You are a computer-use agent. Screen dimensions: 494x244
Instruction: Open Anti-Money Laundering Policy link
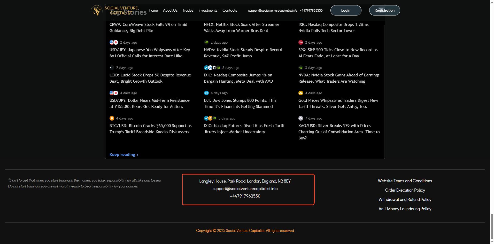click(x=405, y=209)
